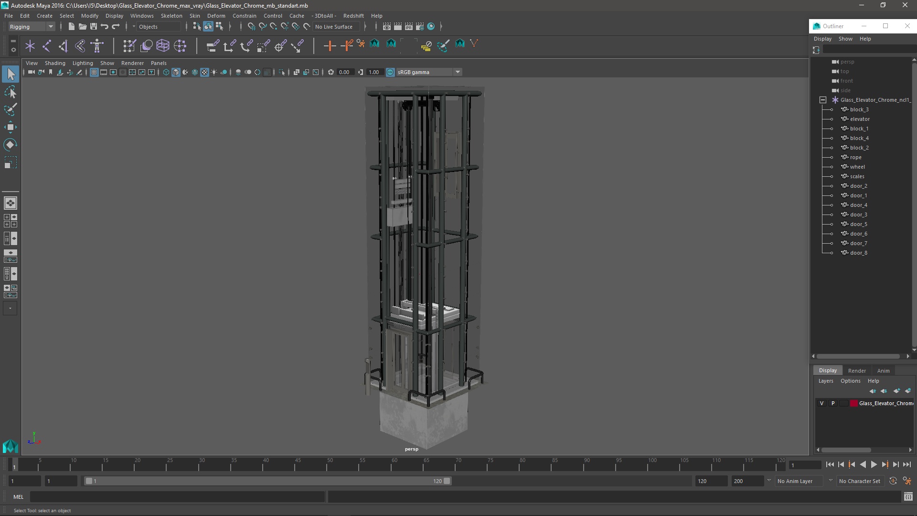The height and width of the screenshot is (516, 917).
Task: Select wheel node in Outliner
Action: 857,167
